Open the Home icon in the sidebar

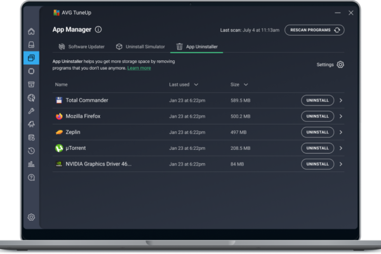point(31,31)
